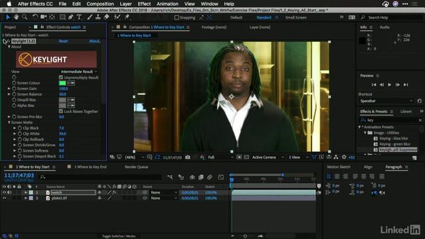
Task: Open the Composition menu
Action: [100, 4]
